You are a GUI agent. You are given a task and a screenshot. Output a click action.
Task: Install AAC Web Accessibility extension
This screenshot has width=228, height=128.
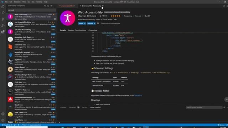click(53, 34)
